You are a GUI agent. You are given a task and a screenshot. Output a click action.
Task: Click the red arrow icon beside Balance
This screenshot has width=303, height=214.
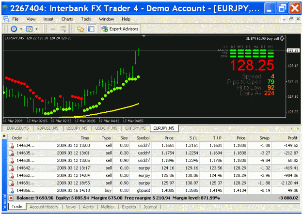(11, 198)
